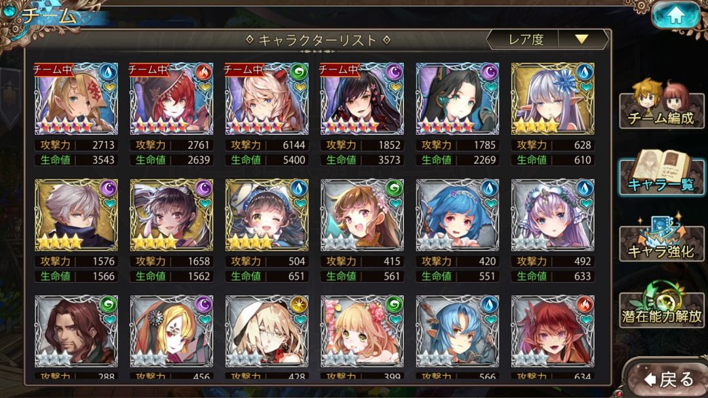Viewport: 708px width, 398px height.
Task: Open the レア度 sort dropdown
Action: point(547,40)
